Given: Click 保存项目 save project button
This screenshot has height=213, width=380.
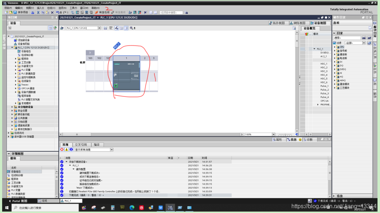Looking at the screenshot, I should (x=21, y=12).
